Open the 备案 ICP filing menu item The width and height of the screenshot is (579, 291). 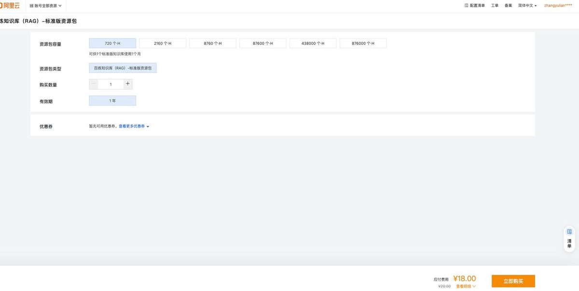pyautogui.click(x=508, y=6)
